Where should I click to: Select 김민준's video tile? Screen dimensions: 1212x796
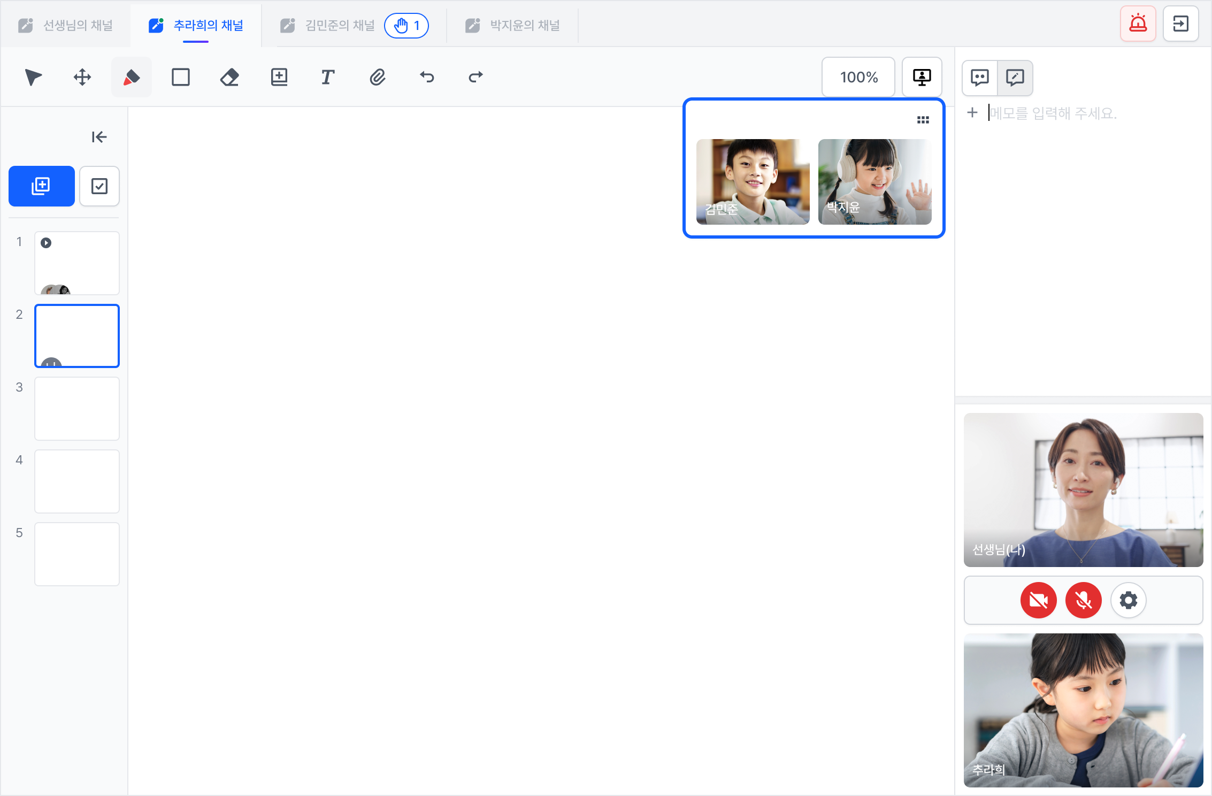click(753, 182)
